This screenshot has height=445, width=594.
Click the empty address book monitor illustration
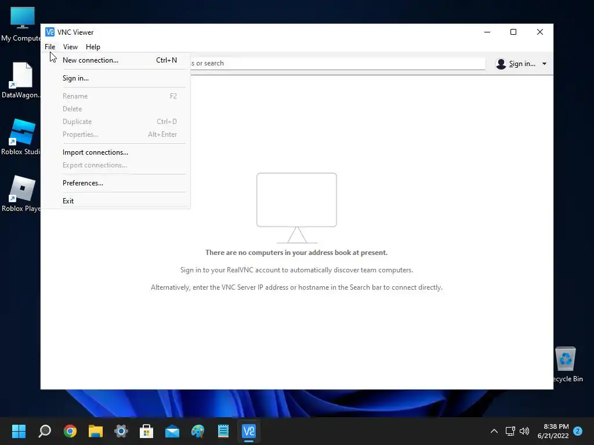pos(296,208)
